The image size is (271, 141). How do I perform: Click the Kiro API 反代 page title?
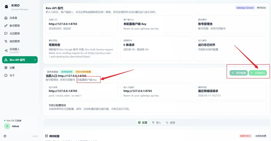coord(54,8)
